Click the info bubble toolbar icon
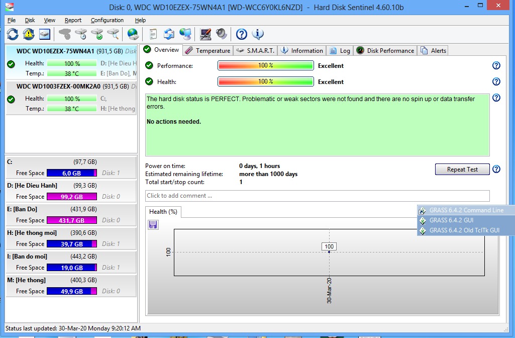 tap(258, 34)
